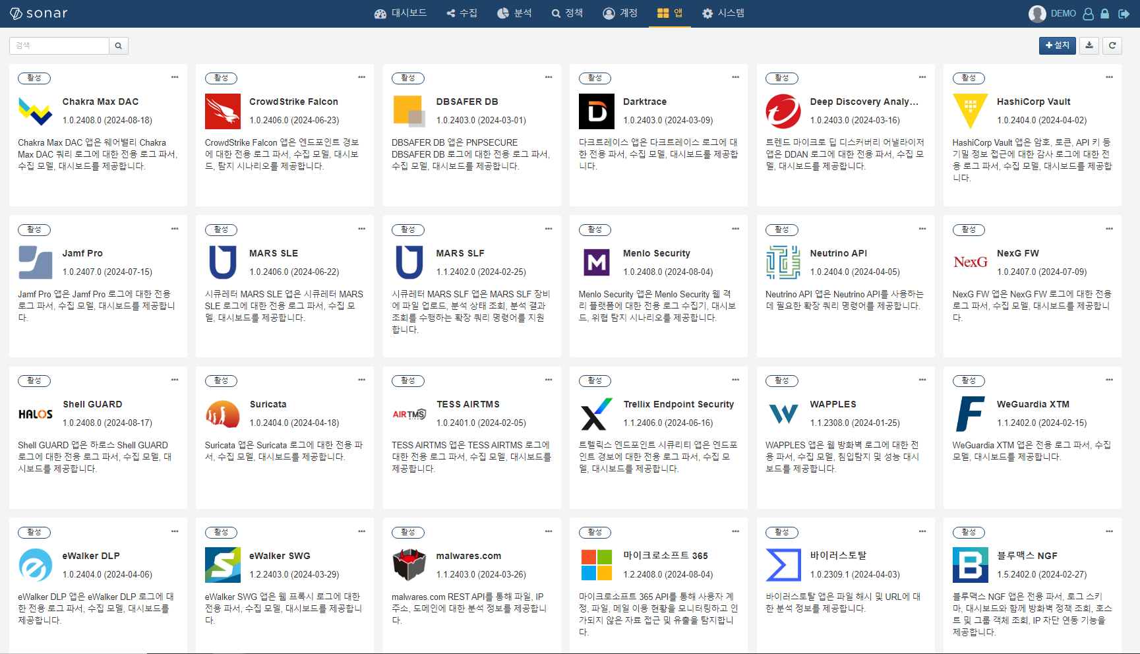Click the refresh icon button
This screenshot has height=654, width=1140.
click(x=1112, y=45)
